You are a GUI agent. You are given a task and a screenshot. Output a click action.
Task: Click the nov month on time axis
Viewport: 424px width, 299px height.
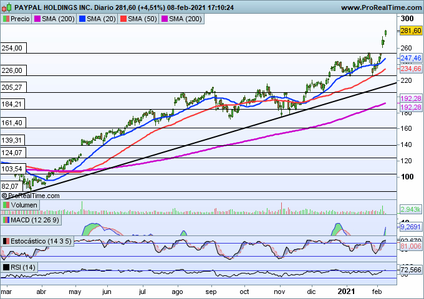tap(279, 292)
